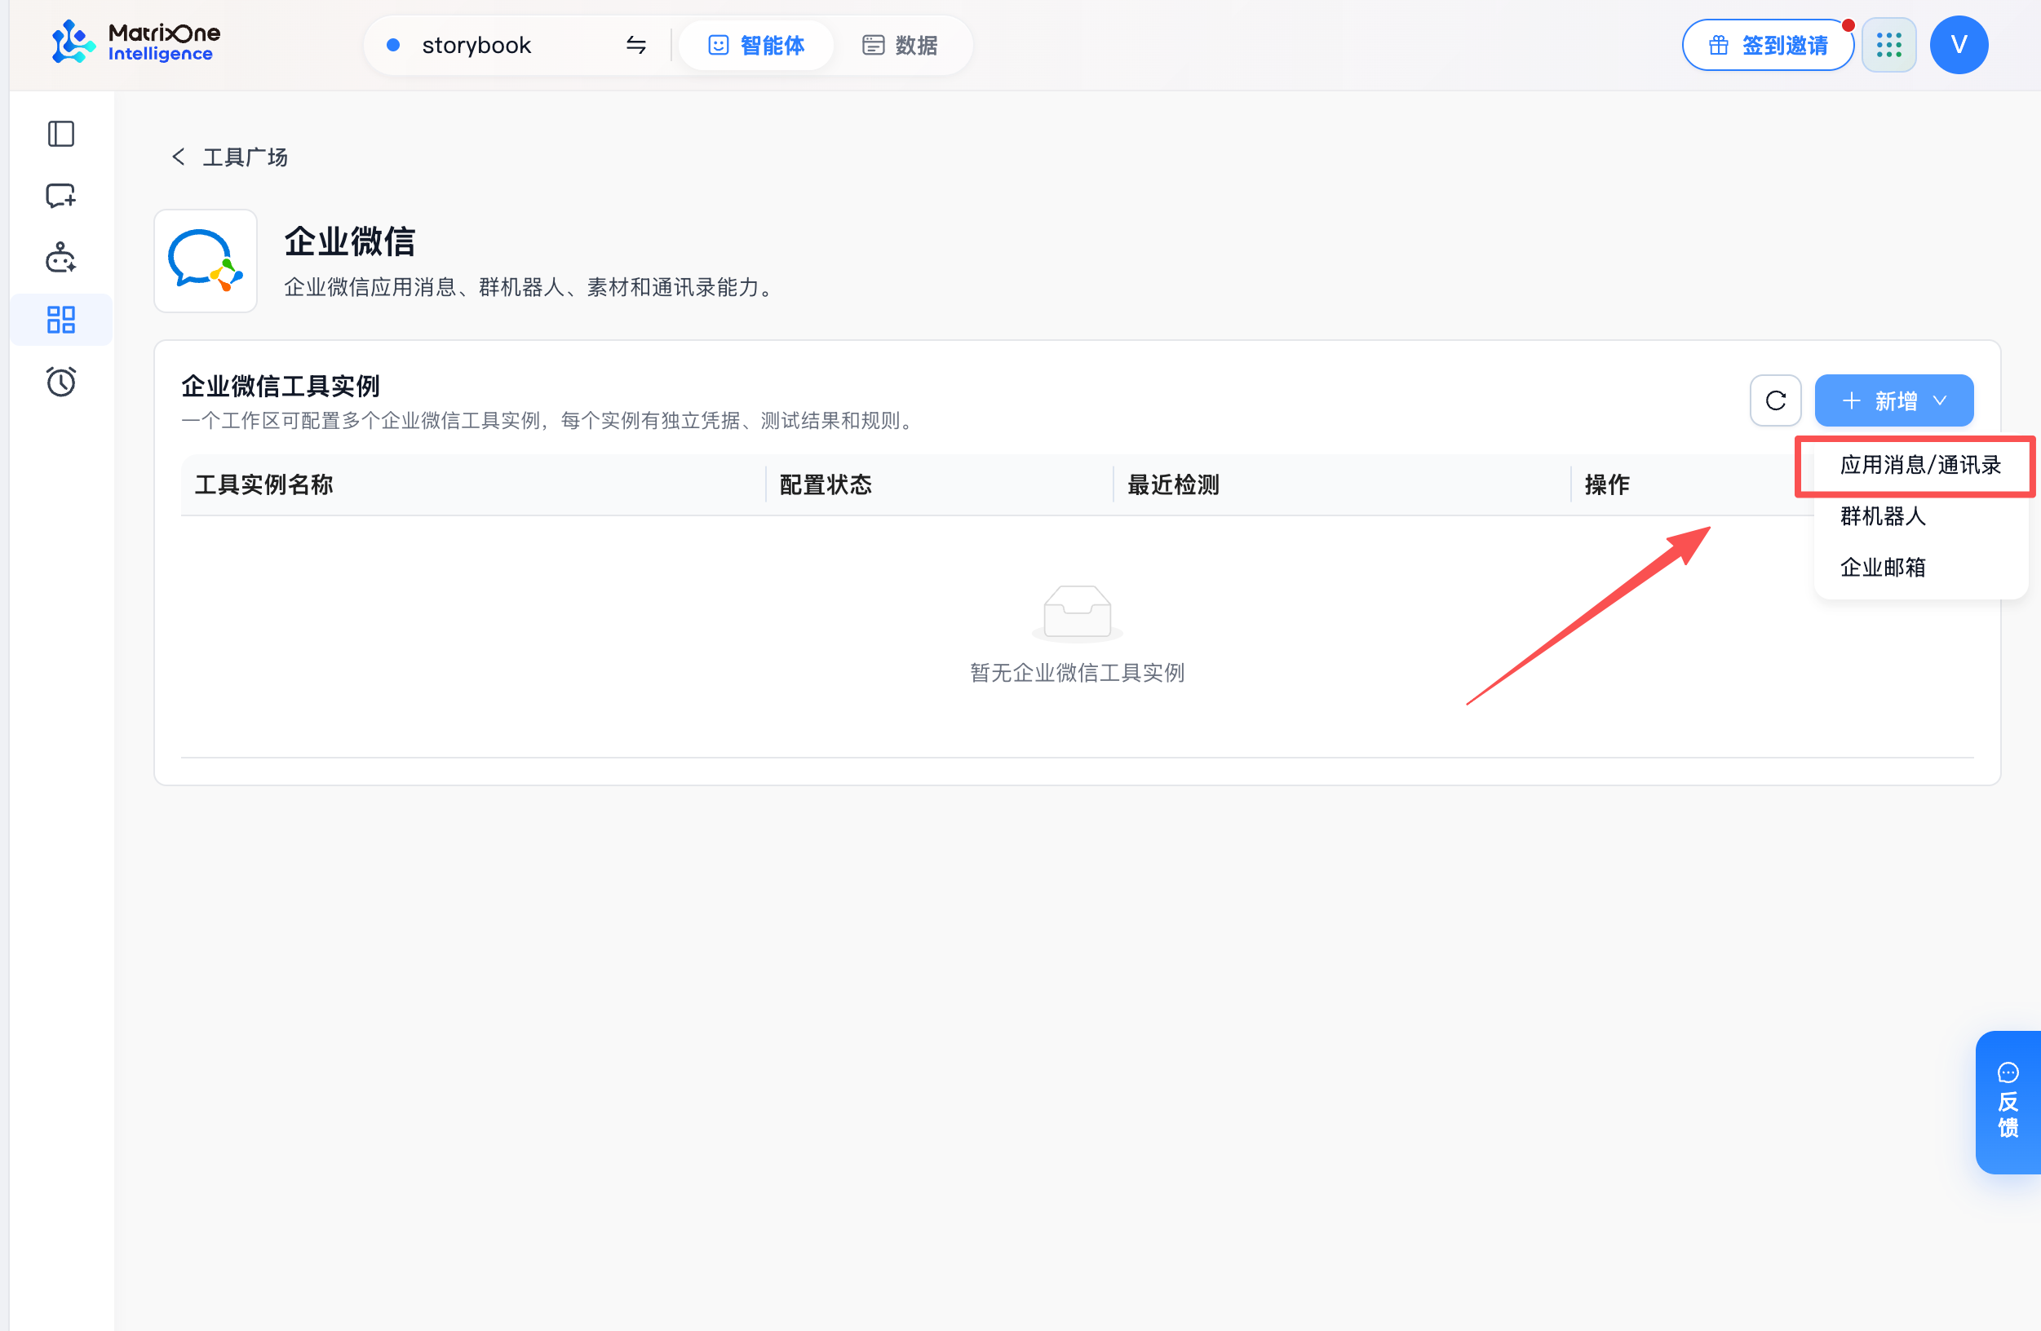Click the 企业微信工具实例 section title
The width and height of the screenshot is (2041, 1331).
(x=281, y=387)
